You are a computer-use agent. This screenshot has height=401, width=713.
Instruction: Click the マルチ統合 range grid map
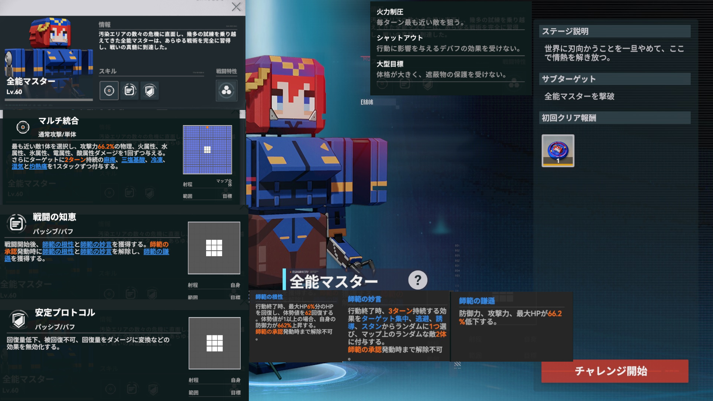[x=207, y=150]
